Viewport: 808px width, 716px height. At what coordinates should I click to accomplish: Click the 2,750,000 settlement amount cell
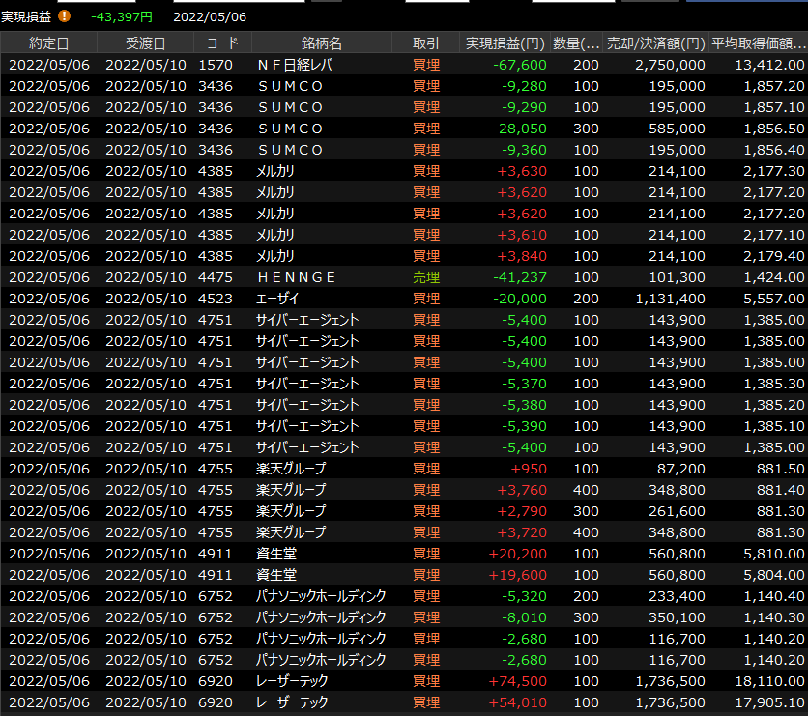click(670, 65)
